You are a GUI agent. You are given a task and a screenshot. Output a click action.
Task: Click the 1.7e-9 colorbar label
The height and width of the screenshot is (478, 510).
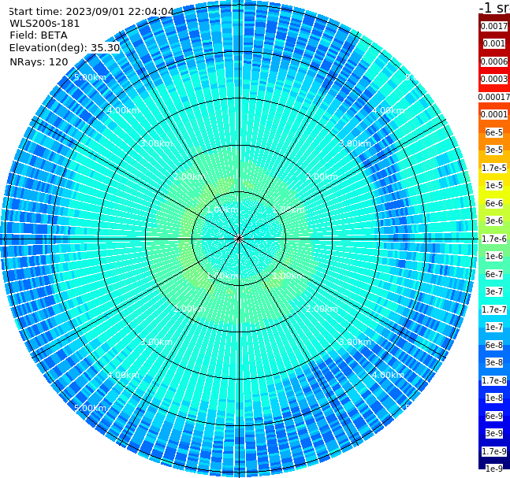(x=494, y=451)
